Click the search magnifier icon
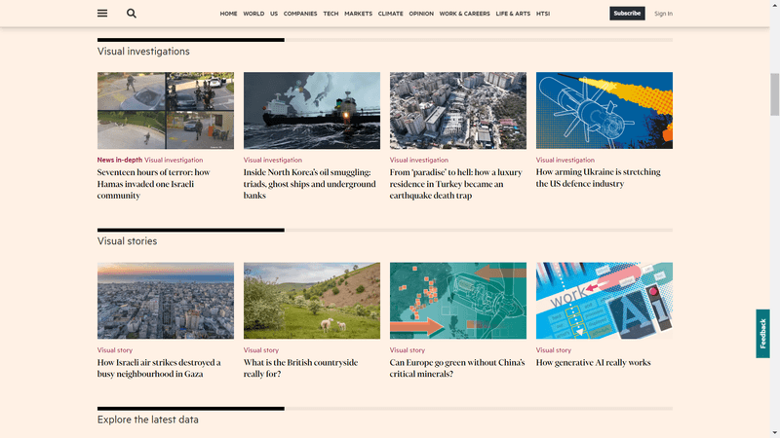780x438 pixels. click(132, 14)
